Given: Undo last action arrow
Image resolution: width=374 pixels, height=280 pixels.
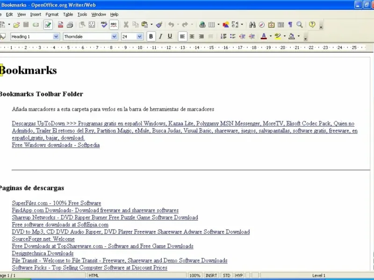Looking at the screenshot, I should [171, 25].
